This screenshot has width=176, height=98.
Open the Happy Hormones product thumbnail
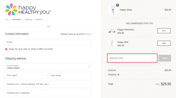pyautogui.click(x=112, y=31)
